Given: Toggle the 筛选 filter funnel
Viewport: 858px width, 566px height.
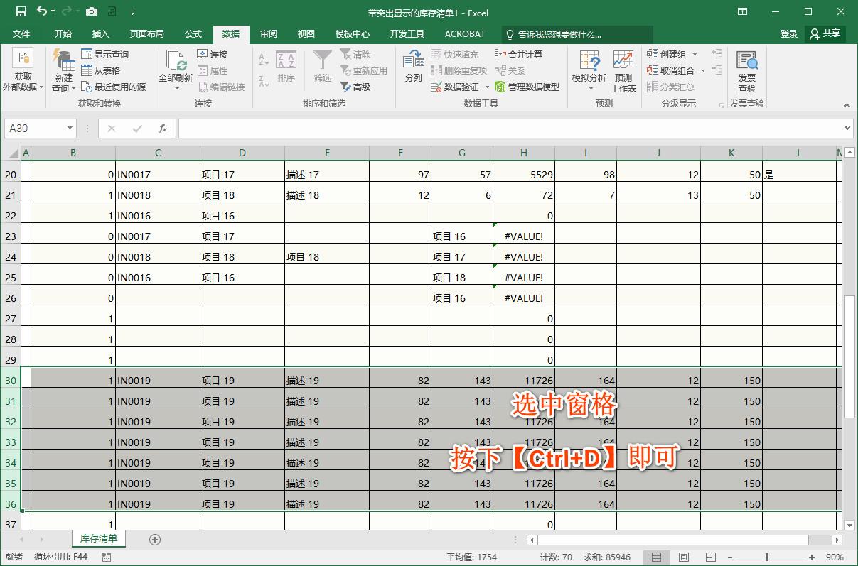Looking at the screenshot, I should pos(323,67).
